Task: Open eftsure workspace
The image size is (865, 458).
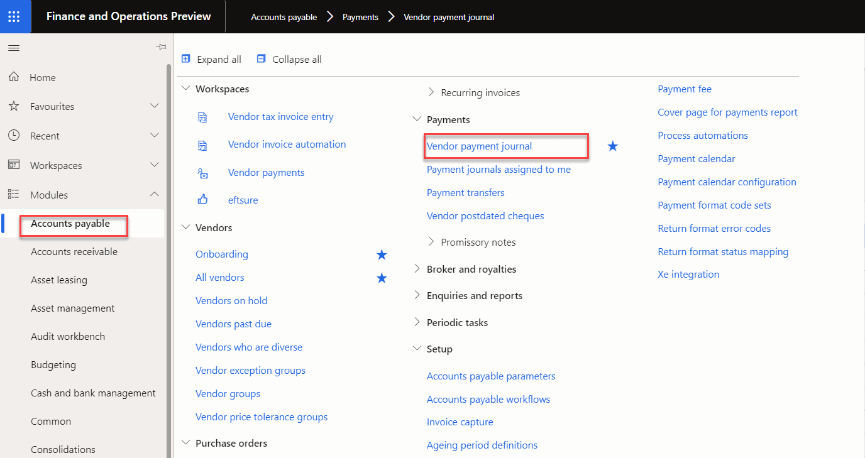Action: [x=243, y=200]
